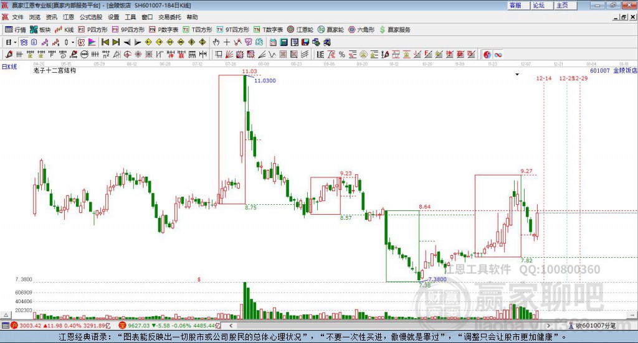The height and width of the screenshot is (343, 638).
Task: Open the 赢家轮 wheel tool
Action: pos(331,30)
